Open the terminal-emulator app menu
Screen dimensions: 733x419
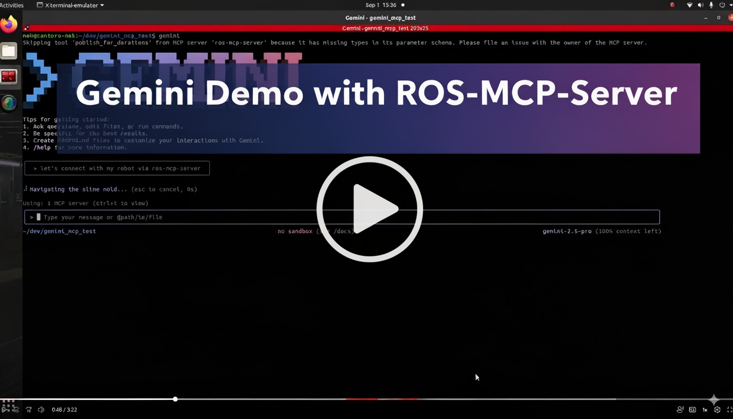pyautogui.click(x=70, y=5)
